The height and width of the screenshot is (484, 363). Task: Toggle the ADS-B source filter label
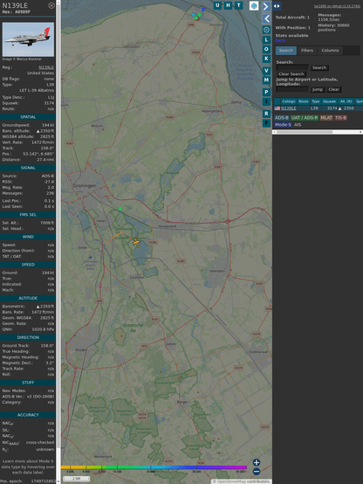click(281, 118)
